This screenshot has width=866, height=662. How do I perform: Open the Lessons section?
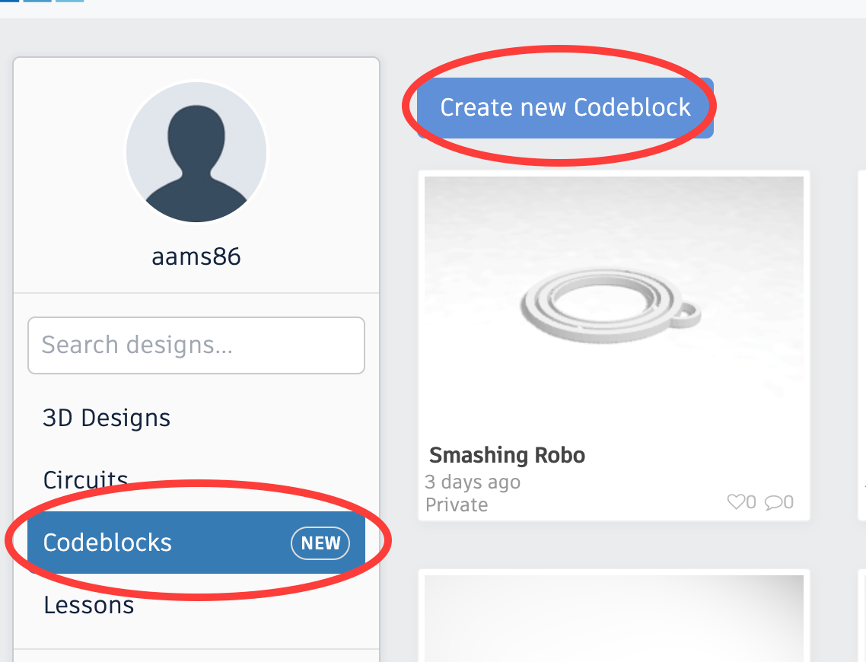88,604
